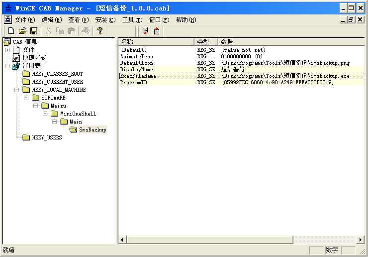Open the 编辑(E) menu

(52, 20)
